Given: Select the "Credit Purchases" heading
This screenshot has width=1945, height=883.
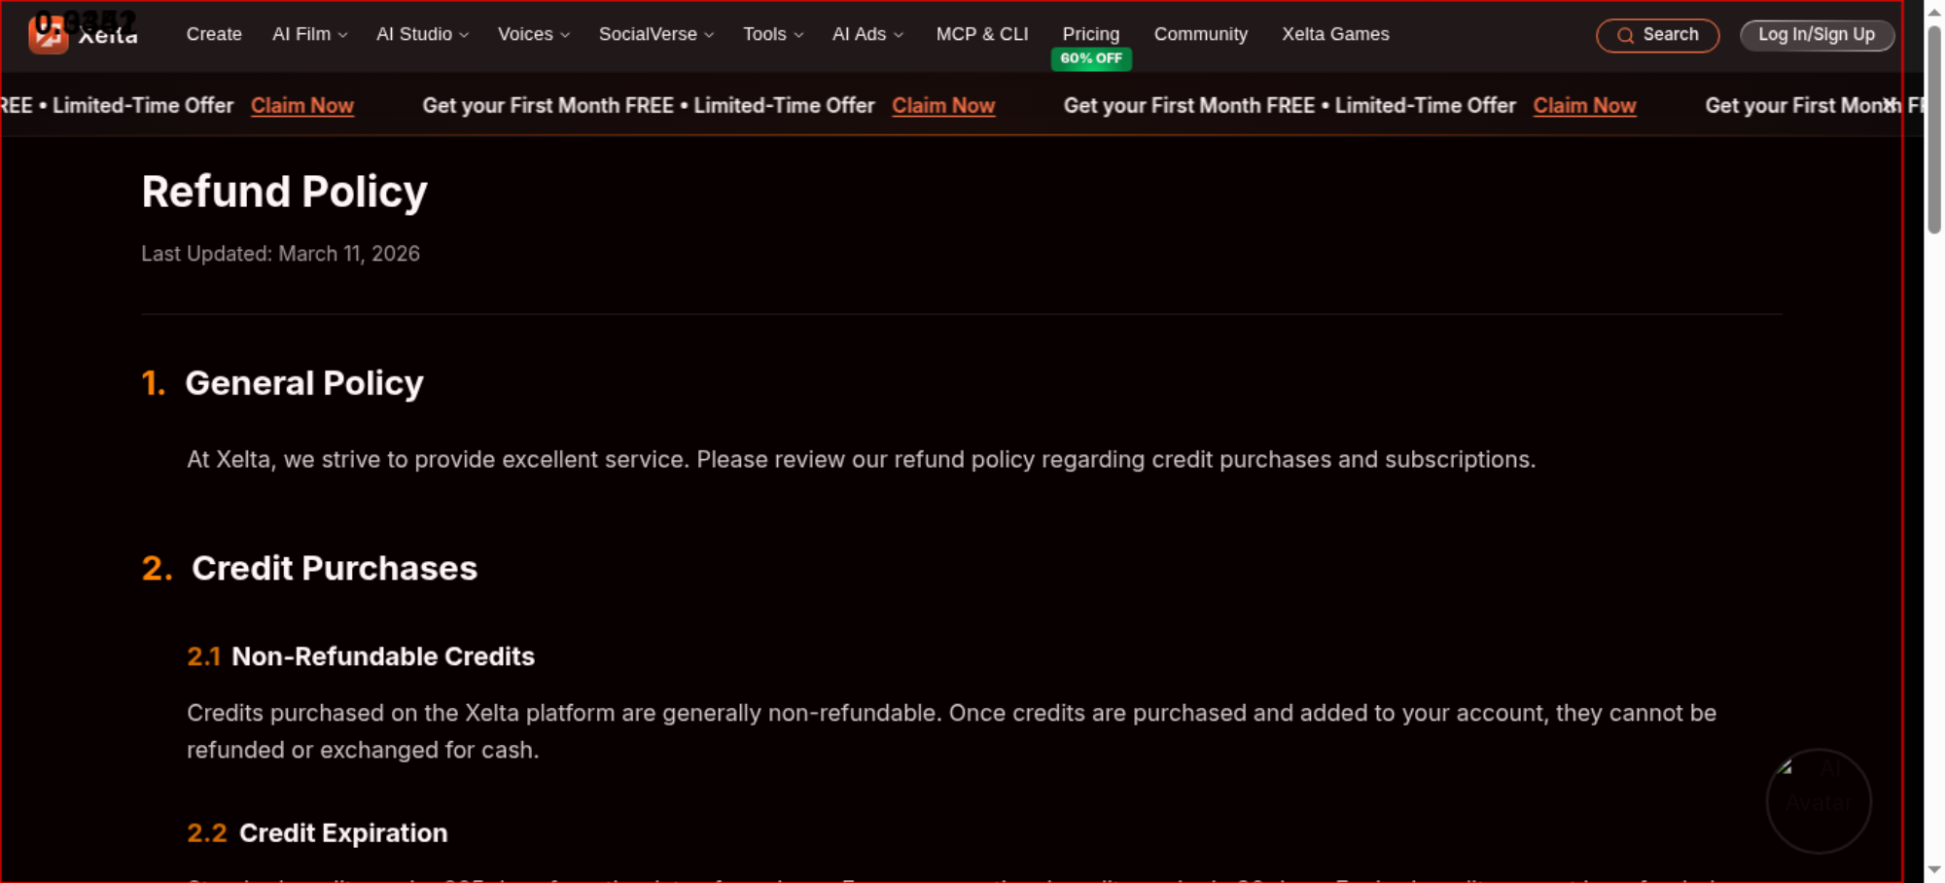Looking at the screenshot, I should coord(335,568).
